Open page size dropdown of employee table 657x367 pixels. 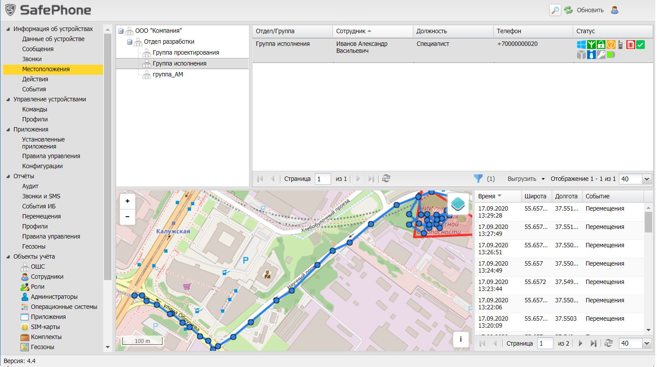pyautogui.click(x=647, y=179)
